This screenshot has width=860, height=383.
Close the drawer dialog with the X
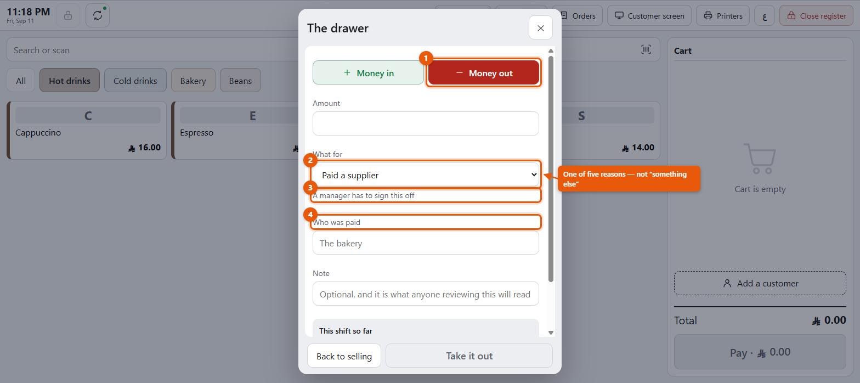tap(541, 28)
